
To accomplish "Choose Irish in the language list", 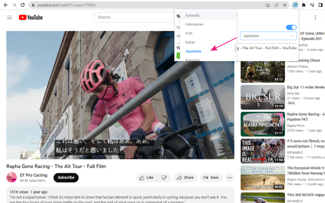I will [x=208, y=33].
